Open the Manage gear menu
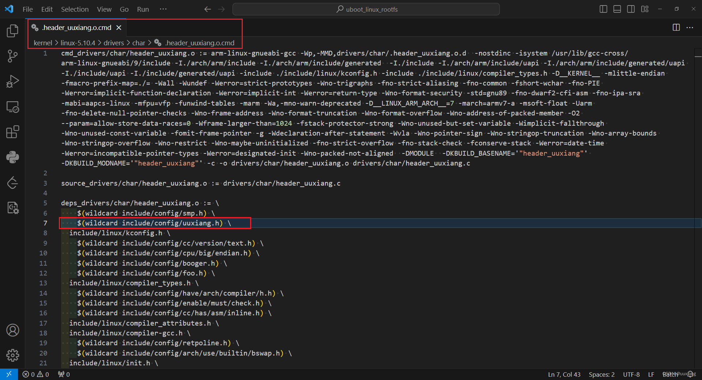 click(x=12, y=355)
